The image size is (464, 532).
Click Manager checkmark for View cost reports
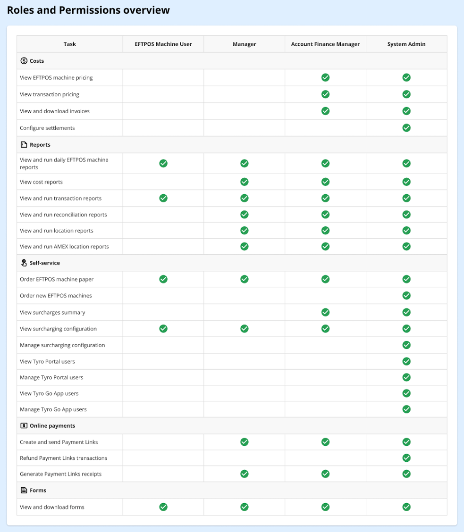tap(244, 182)
